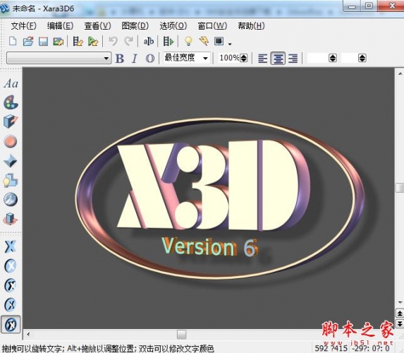404x353 pixels.
Task: Adjust the 100% zoom spinner arrows
Action: click(x=244, y=58)
